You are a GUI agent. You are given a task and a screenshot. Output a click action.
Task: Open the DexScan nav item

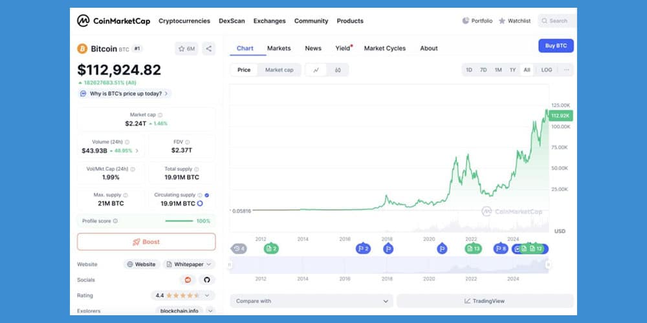pos(232,21)
